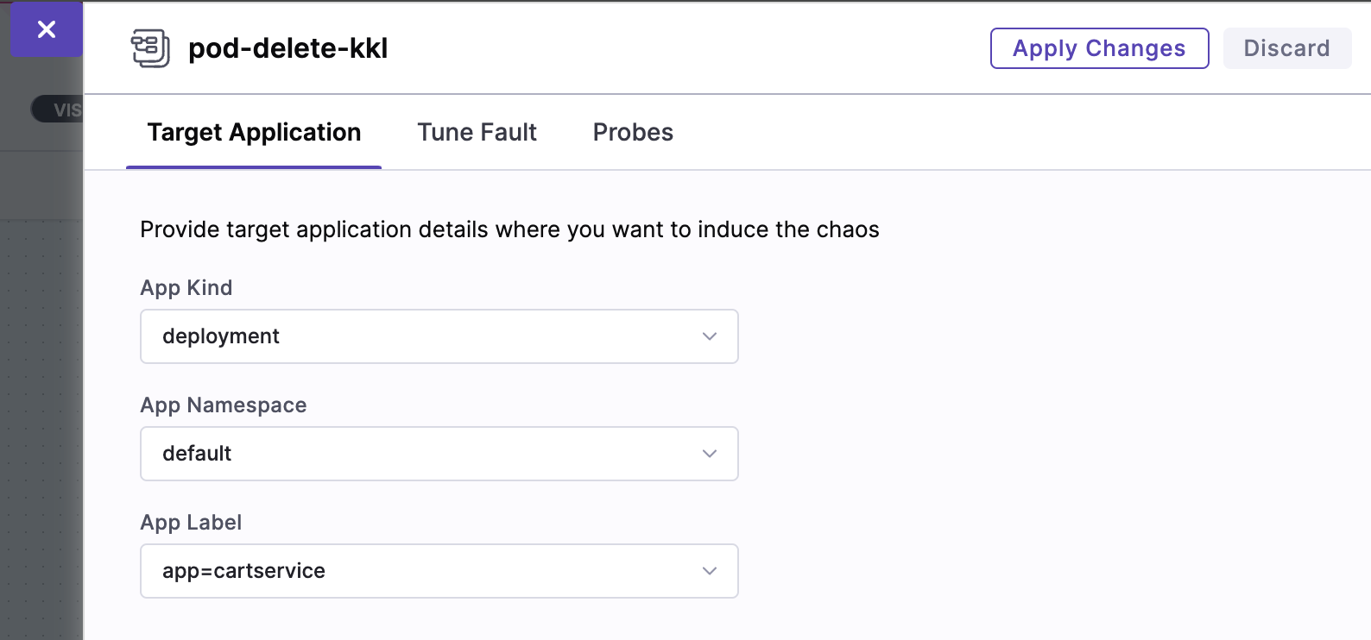Viewport: 1371px width, 640px height.
Task: Click the pod-delete fault icon
Action: [150, 48]
